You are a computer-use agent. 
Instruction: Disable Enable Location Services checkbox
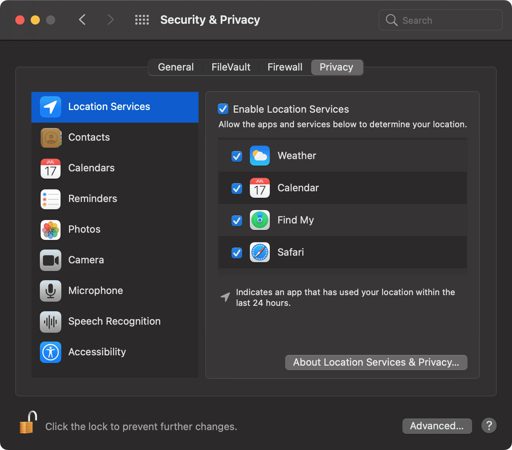tap(223, 109)
